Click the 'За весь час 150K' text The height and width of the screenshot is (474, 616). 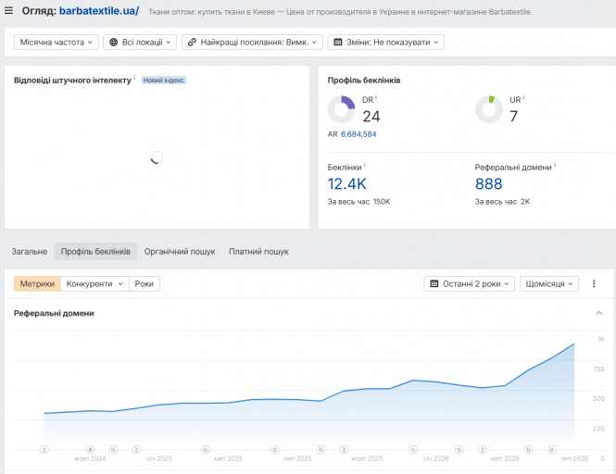[358, 202]
